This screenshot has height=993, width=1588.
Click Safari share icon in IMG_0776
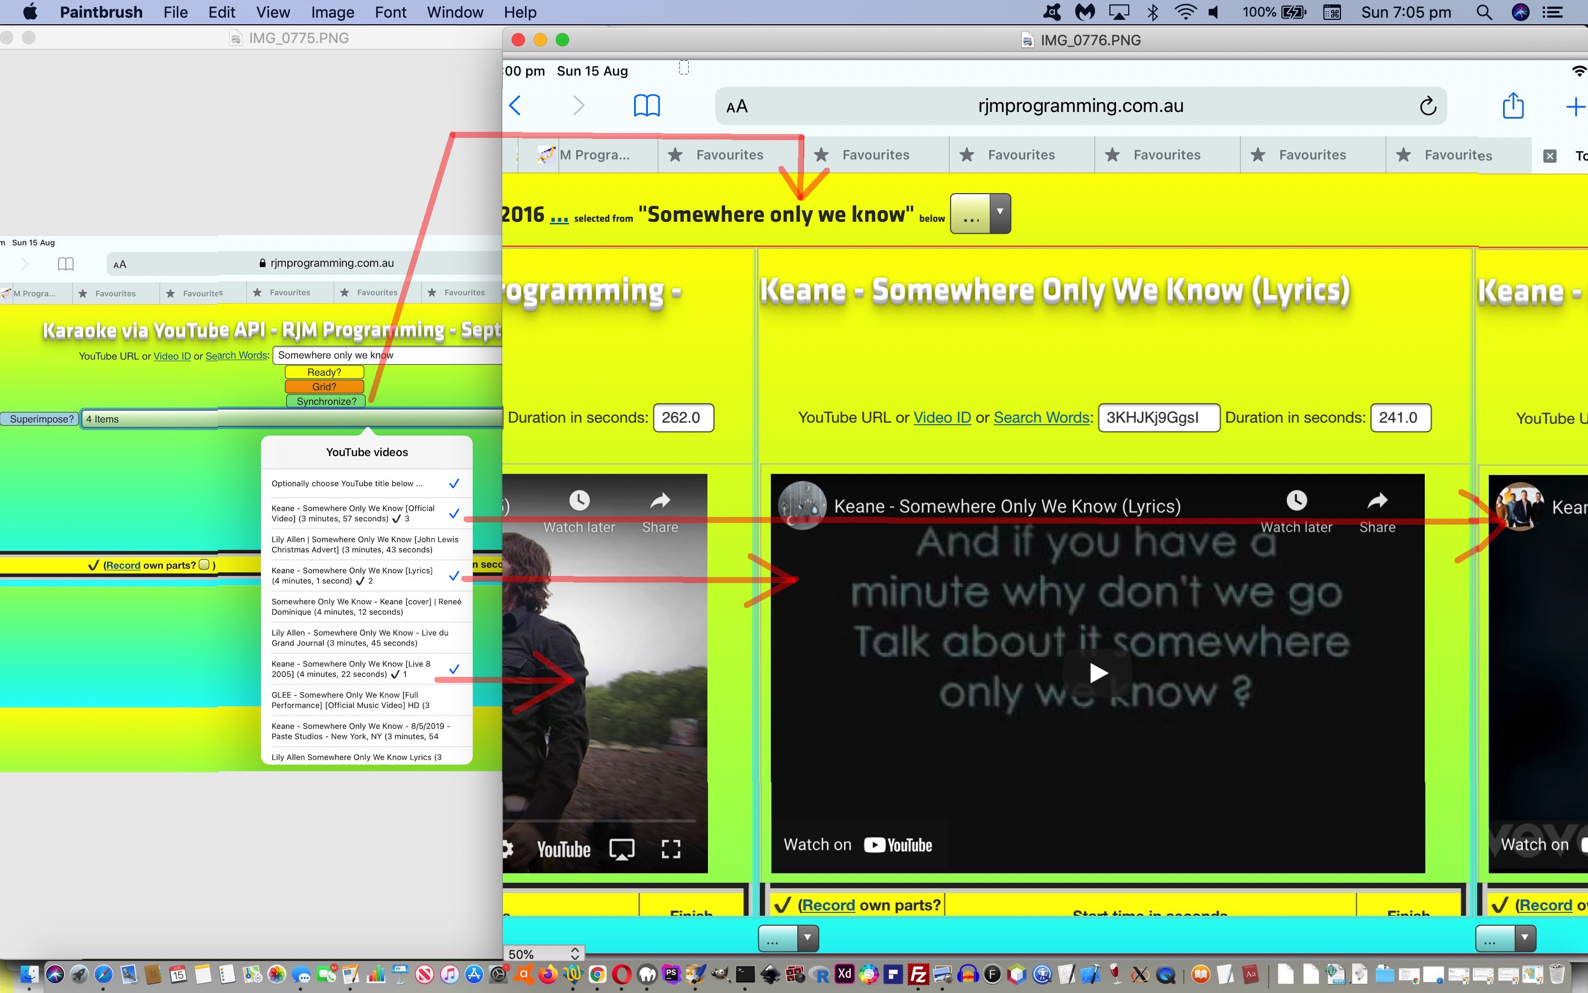click(x=1513, y=106)
